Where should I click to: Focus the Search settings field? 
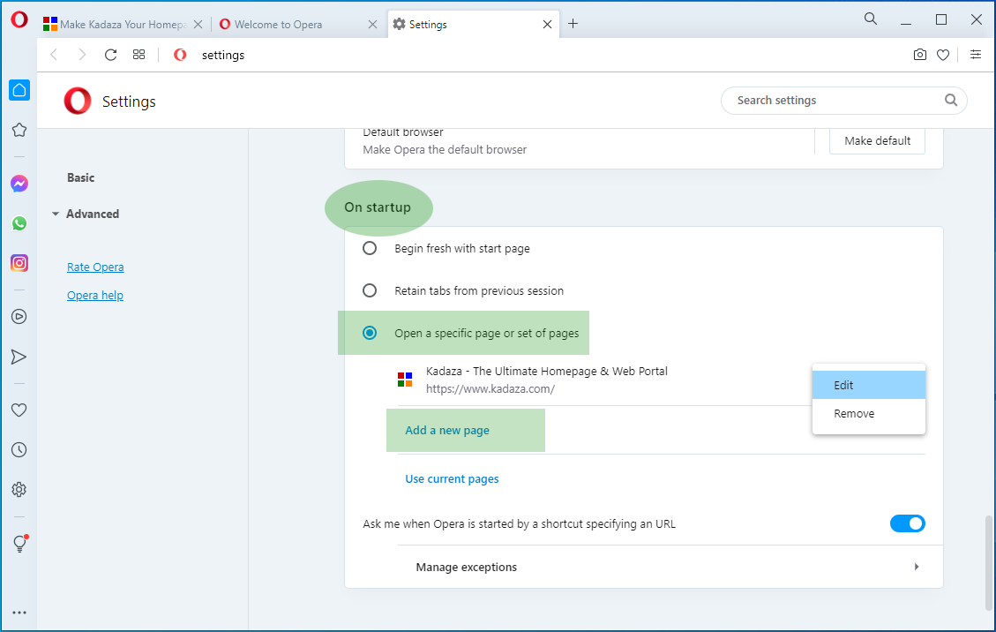coord(843,101)
